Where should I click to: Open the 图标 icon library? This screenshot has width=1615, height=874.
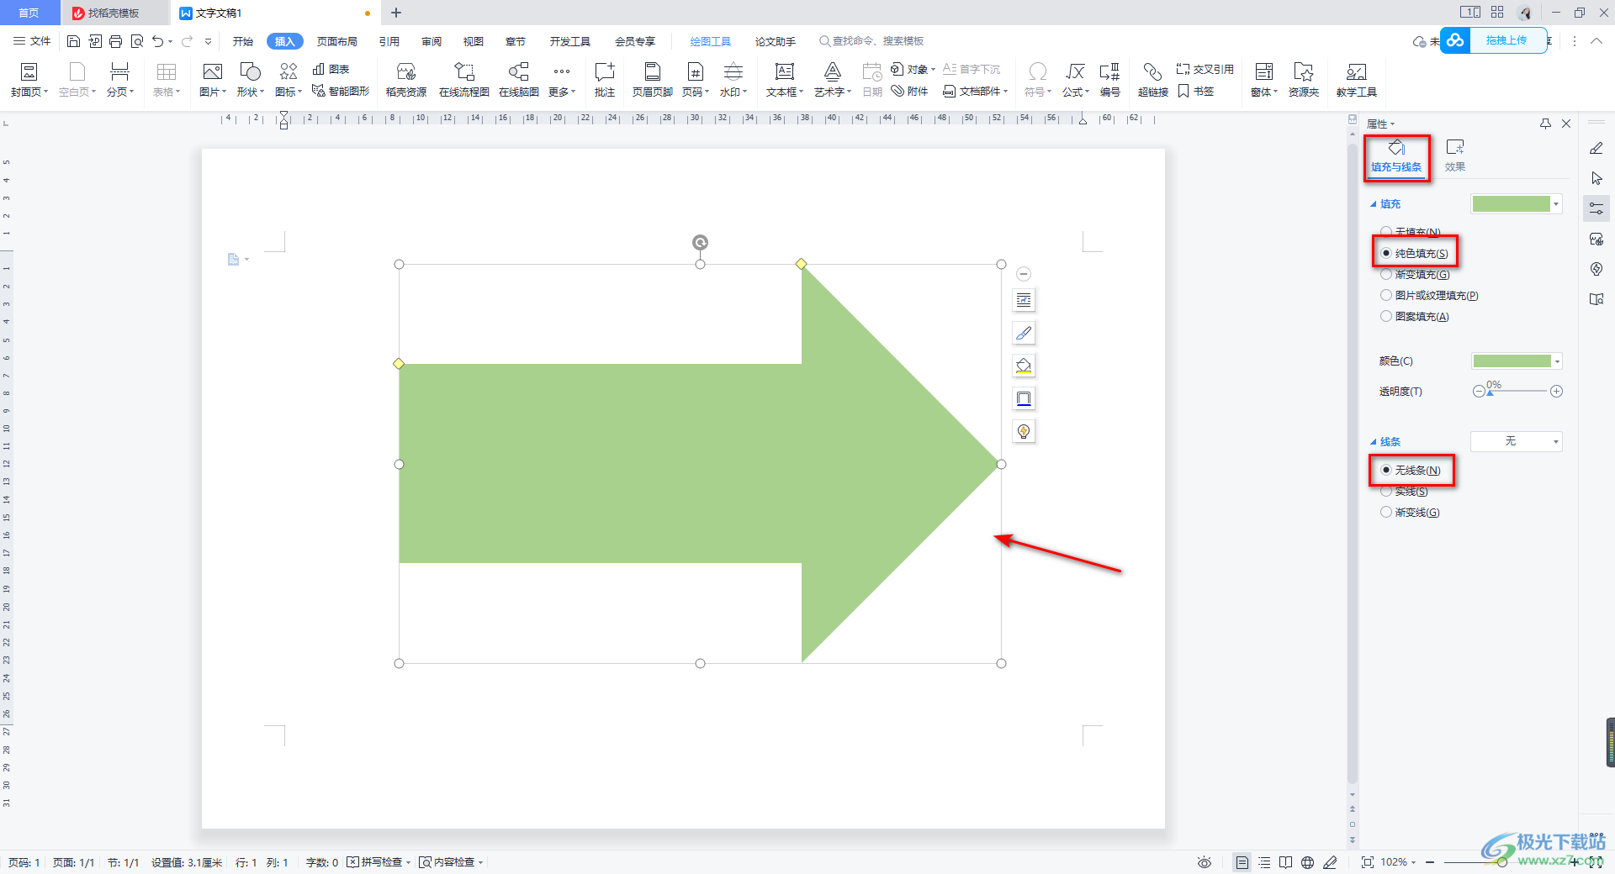pyautogui.click(x=289, y=80)
